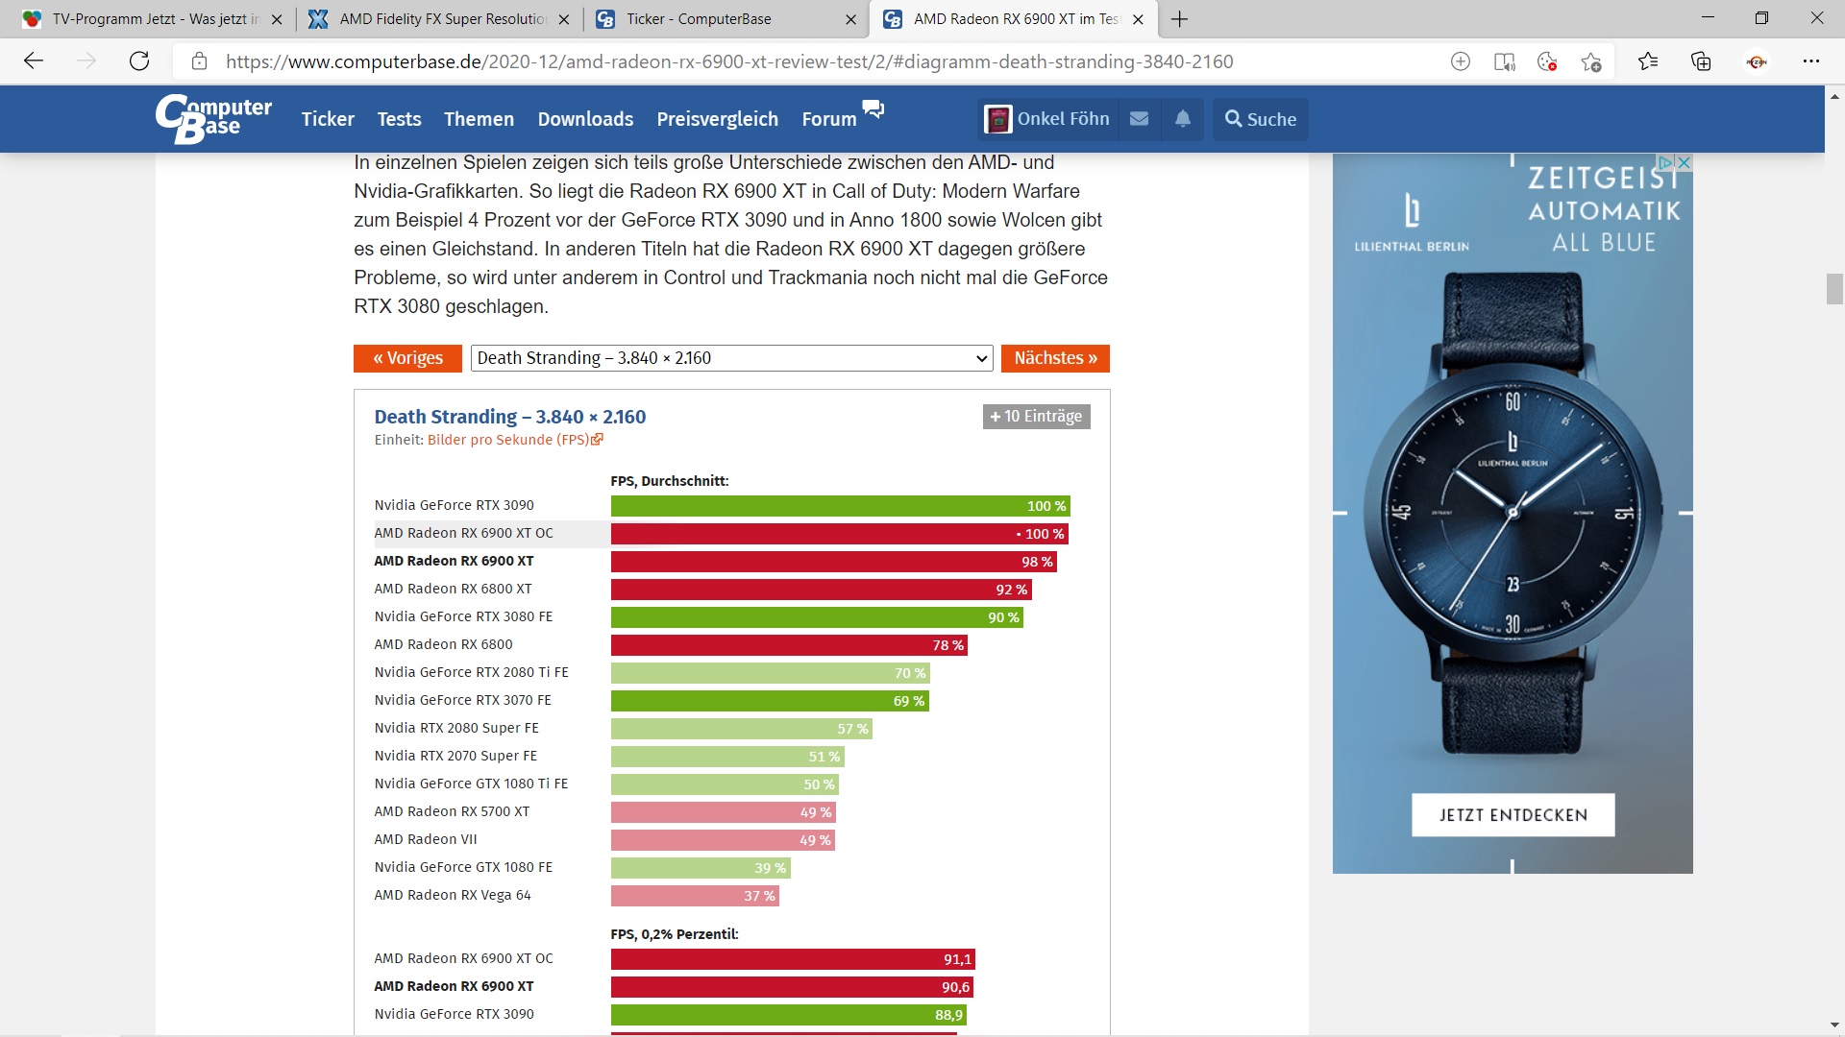Close the advertisement via X icon
1845x1037 pixels.
(1684, 162)
